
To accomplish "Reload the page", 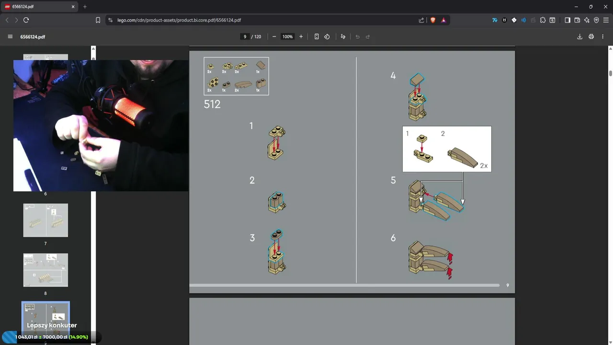I will click(x=26, y=20).
